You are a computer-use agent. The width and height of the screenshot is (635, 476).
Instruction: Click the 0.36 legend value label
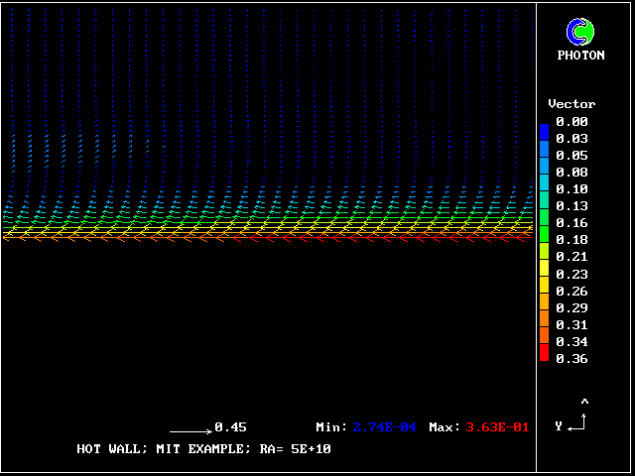pyautogui.click(x=571, y=359)
